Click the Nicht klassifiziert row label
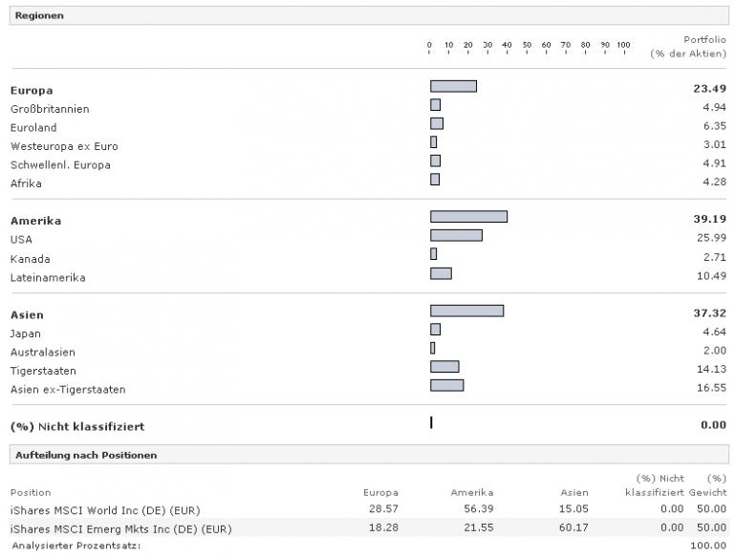The height and width of the screenshot is (559, 736). (x=77, y=426)
